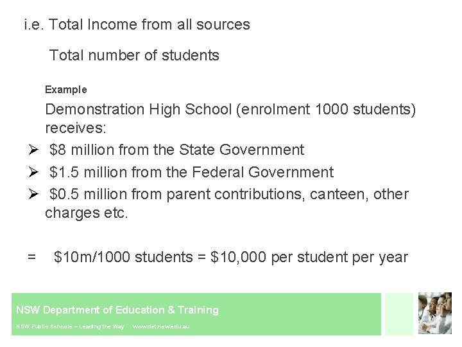Click the NSW Department of Education & Training title
Image resolution: width=462 pixels, height=347 pixels.
[x=117, y=310]
